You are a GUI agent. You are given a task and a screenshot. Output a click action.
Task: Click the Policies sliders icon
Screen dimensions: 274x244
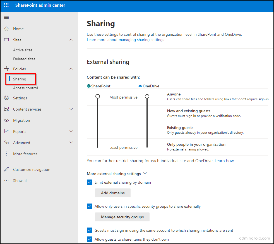[6, 69]
